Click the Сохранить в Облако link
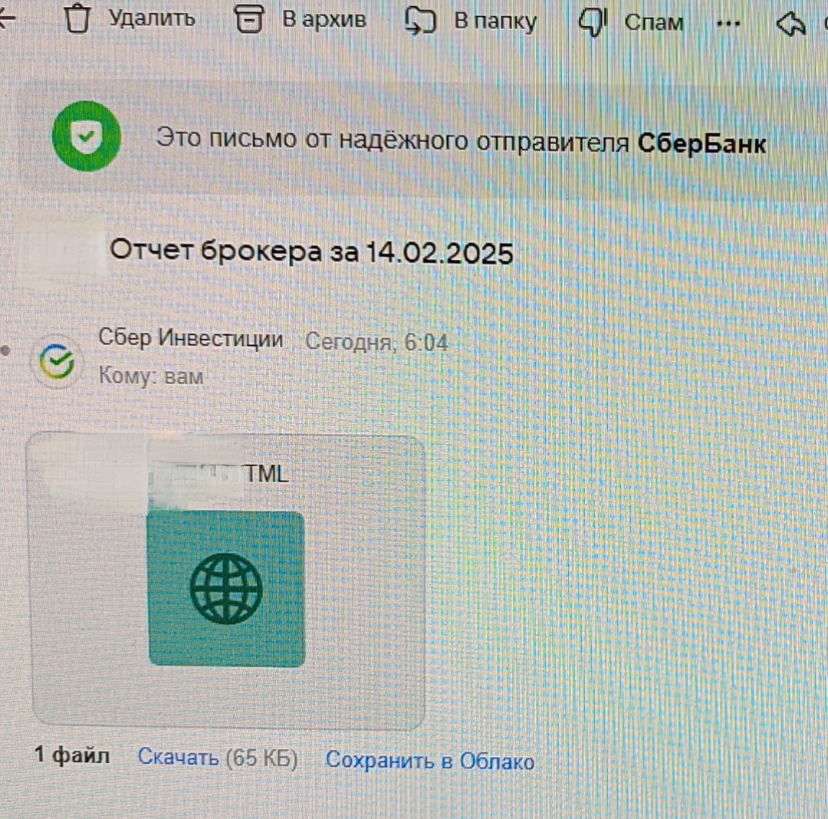 (430, 761)
